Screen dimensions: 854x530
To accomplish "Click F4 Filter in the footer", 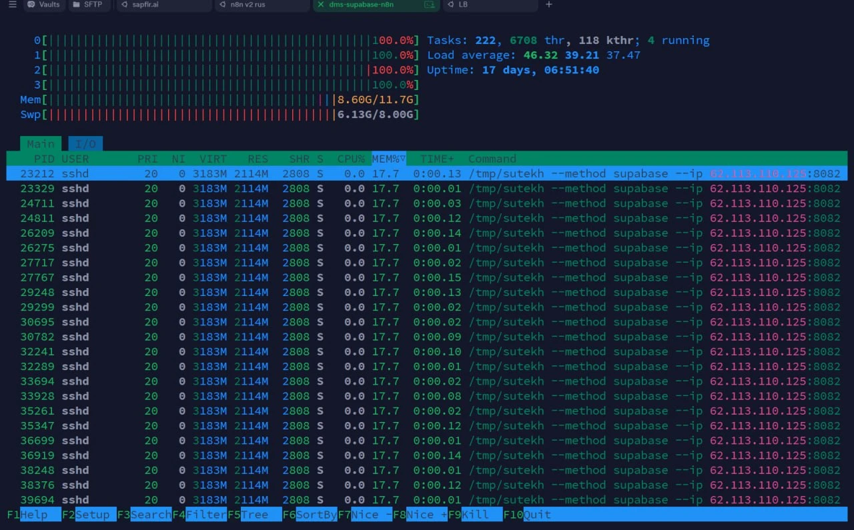I will [199, 515].
